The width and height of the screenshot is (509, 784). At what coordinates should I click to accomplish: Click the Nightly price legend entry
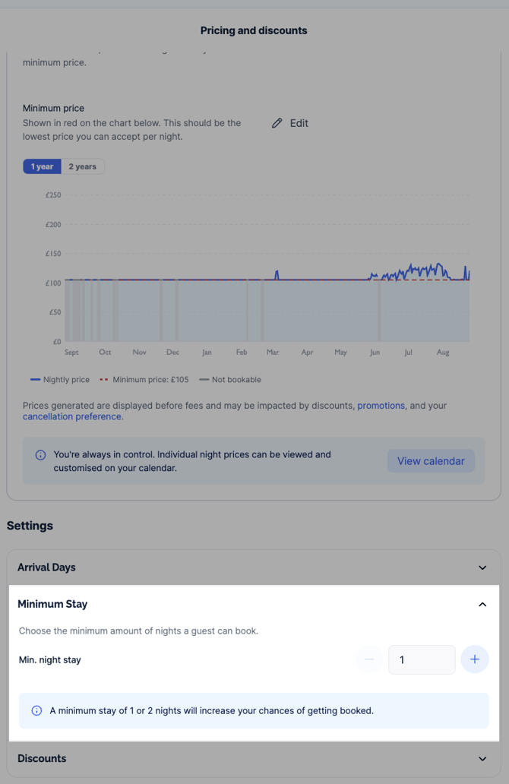click(x=60, y=380)
